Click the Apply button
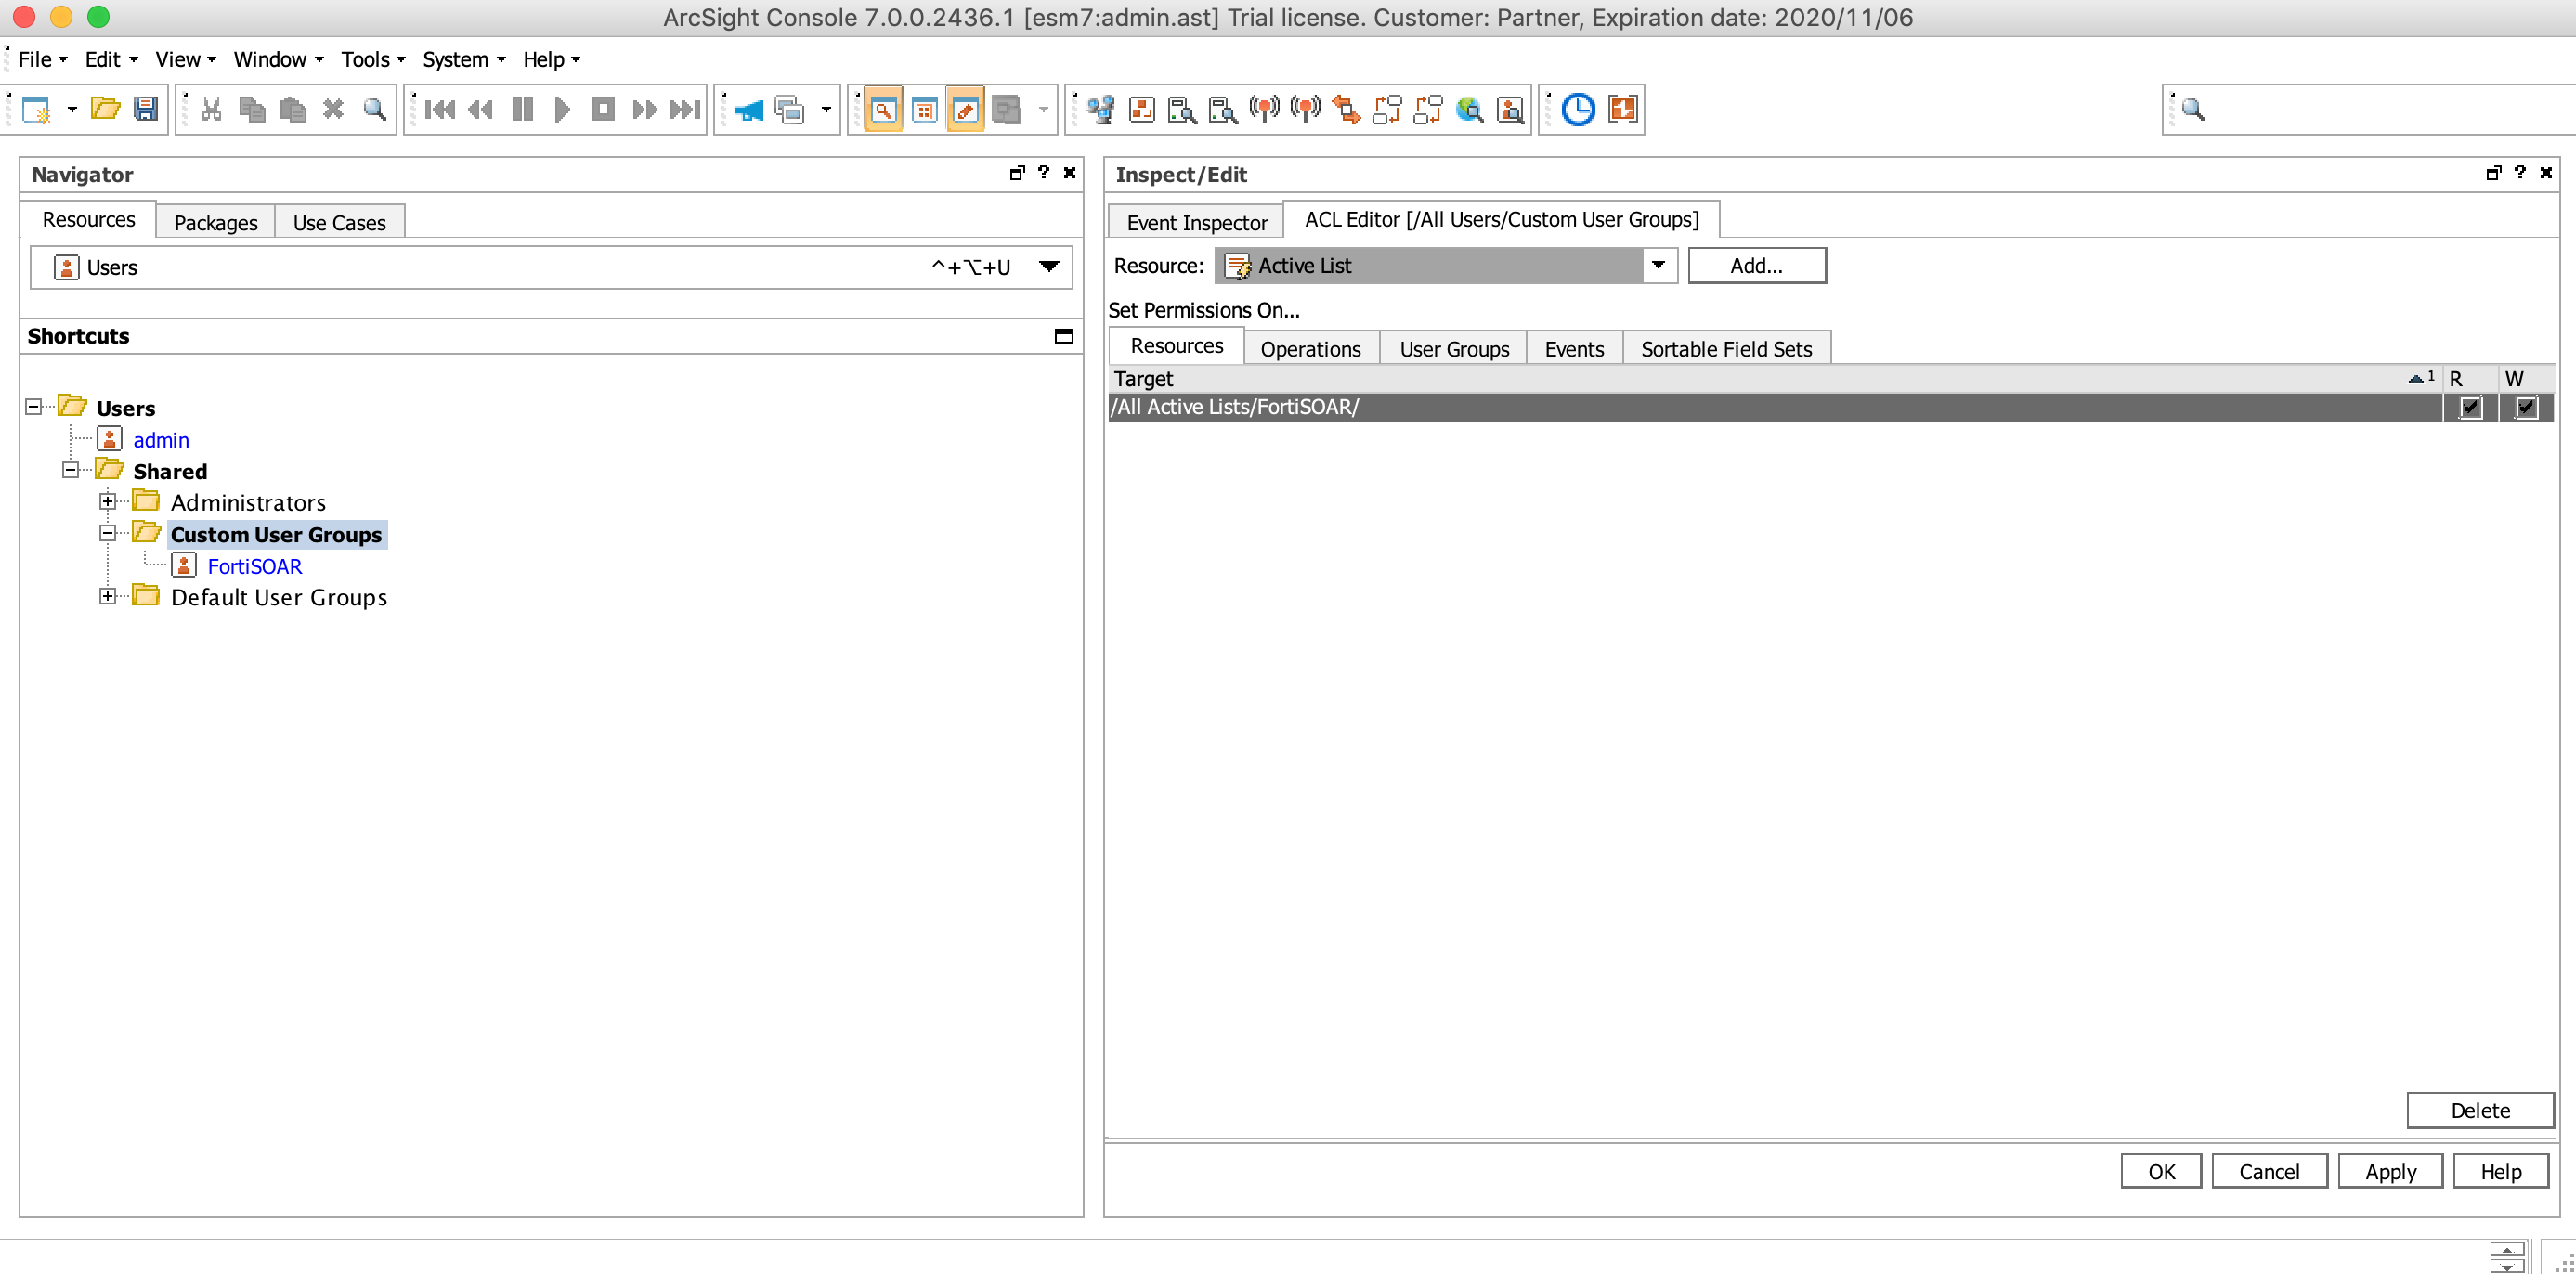The height and width of the screenshot is (1274, 2576). tap(2390, 1171)
